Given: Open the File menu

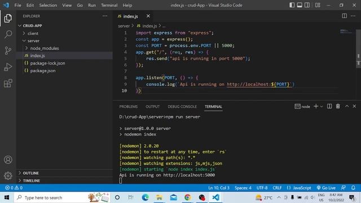Looking at the screenshot, I should 17,5.
